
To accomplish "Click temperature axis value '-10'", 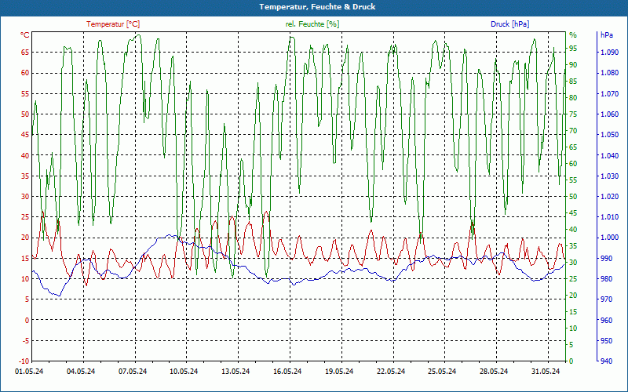I will tap(24, 361).
